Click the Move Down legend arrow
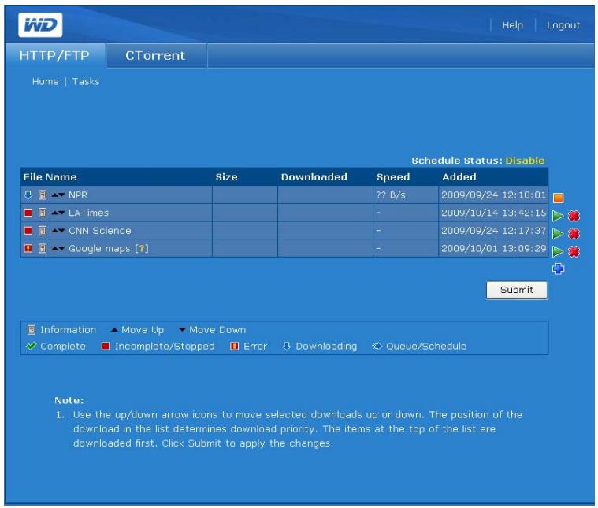Image resolution: width=598 pixels, height=508 pixels. tap(182, 329)
